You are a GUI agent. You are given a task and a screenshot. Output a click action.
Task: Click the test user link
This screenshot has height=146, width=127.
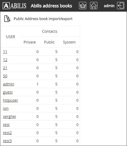pyautogui.click(x=6, y=125)
